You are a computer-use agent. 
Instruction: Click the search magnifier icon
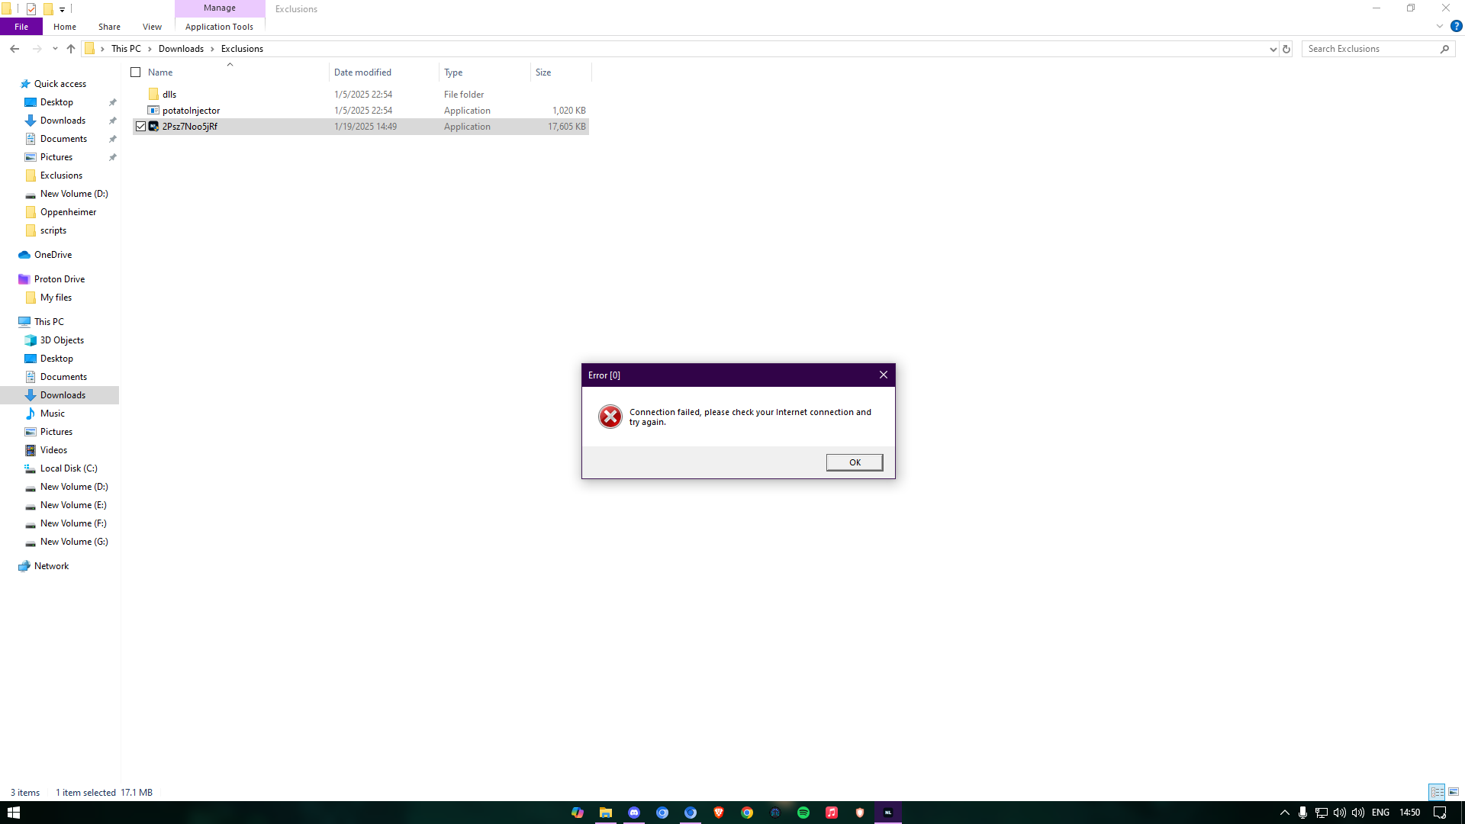pyautogui.click(x=1444, y=49)
